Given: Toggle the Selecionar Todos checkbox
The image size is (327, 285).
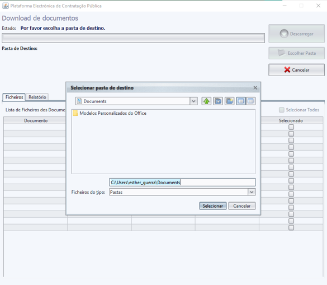Looking at the screenshot, I should (x=282, y=110).
